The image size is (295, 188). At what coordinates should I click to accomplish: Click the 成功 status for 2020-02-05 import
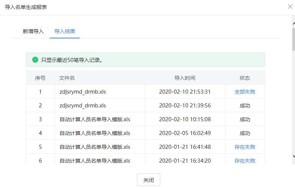[245, 133]
